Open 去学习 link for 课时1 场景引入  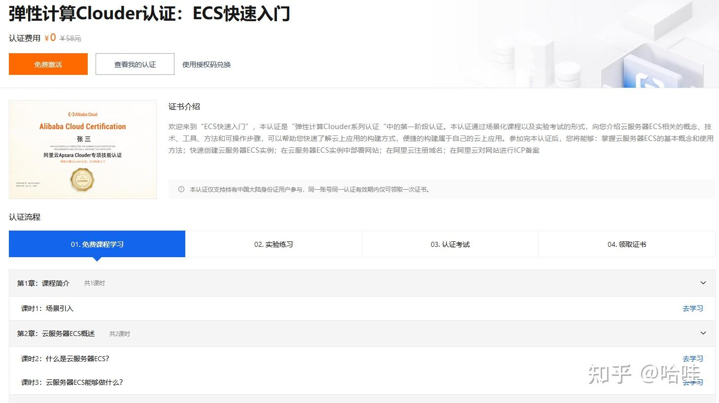pos(692,308)
